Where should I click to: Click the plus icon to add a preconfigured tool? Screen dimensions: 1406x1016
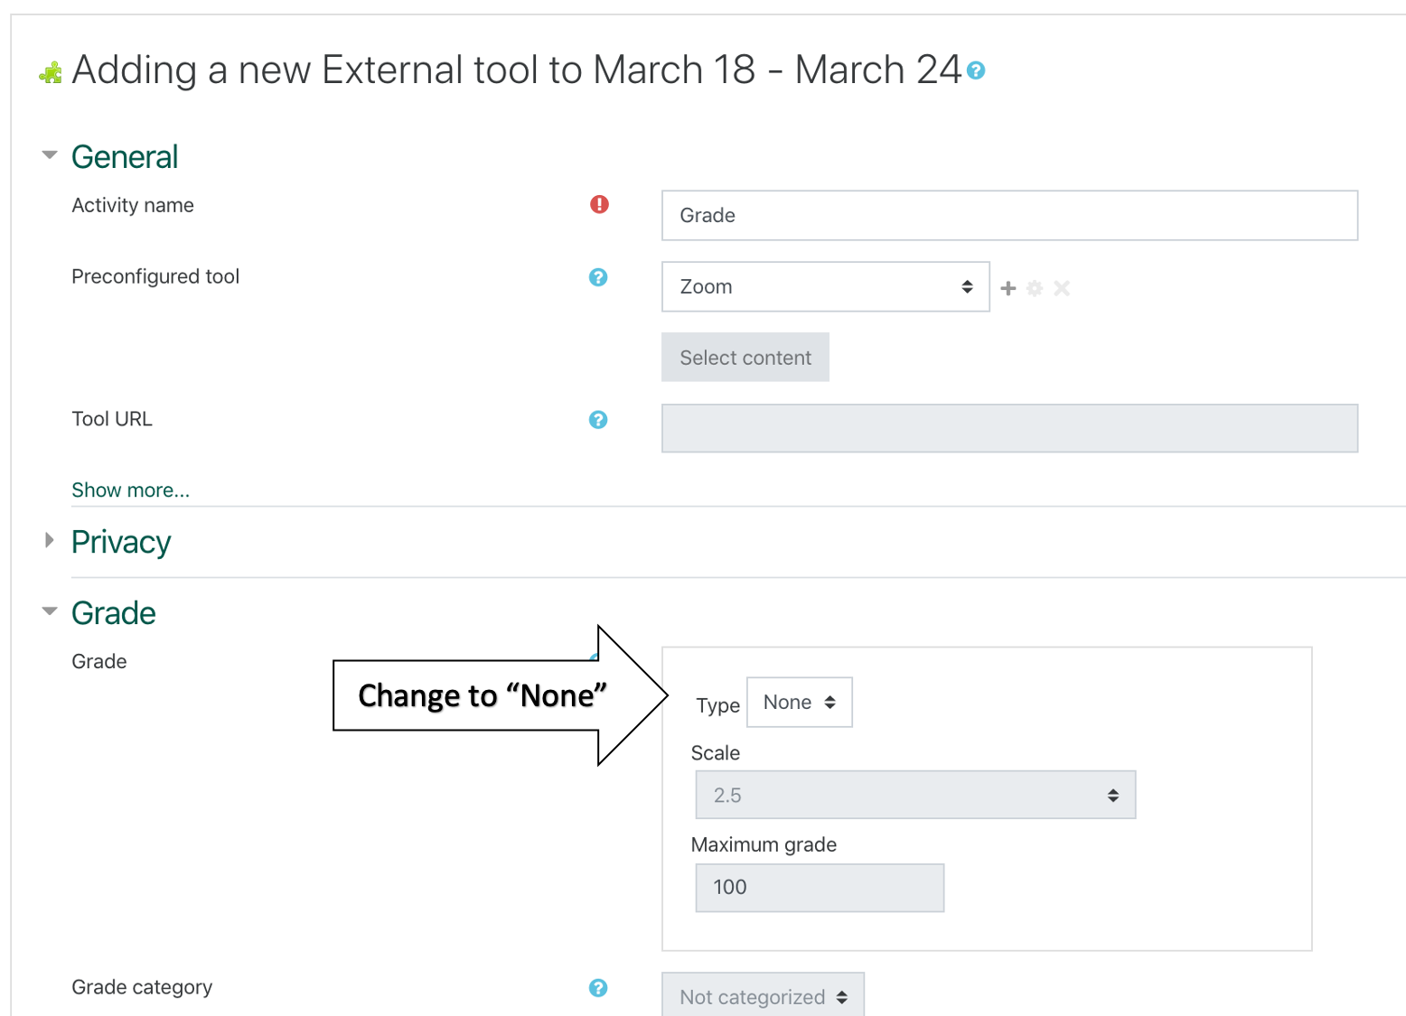(1008, 288)
